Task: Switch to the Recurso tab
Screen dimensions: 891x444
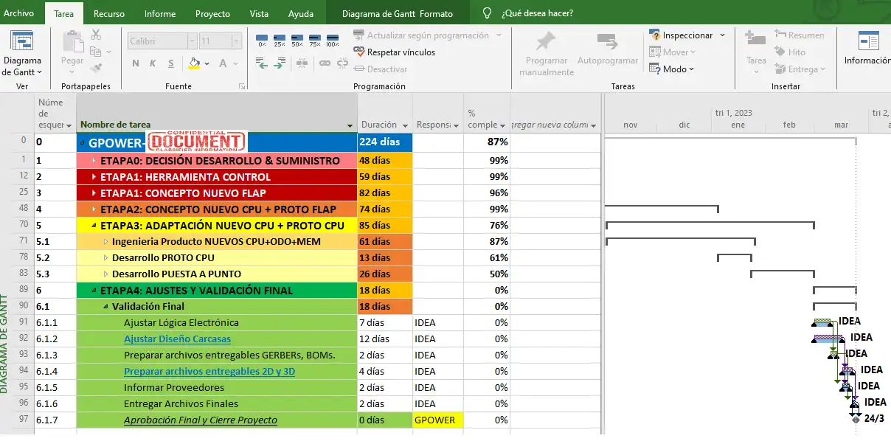Action: (x=109, y=13)
